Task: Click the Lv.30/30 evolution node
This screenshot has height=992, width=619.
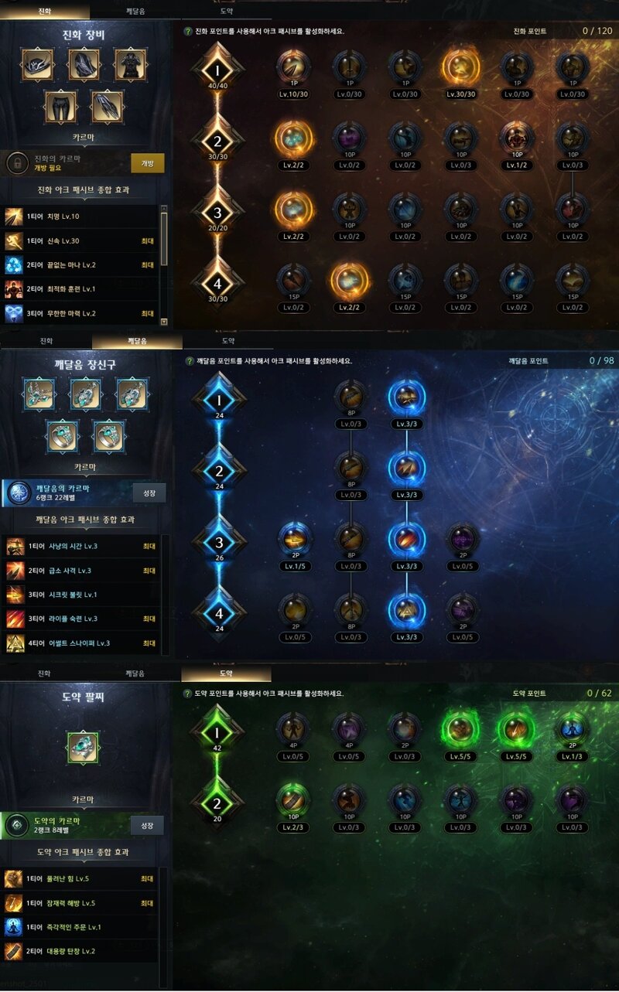Action: (461, 68)
